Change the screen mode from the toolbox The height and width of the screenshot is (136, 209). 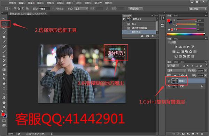pyautogui.click(x=4, y=125)
